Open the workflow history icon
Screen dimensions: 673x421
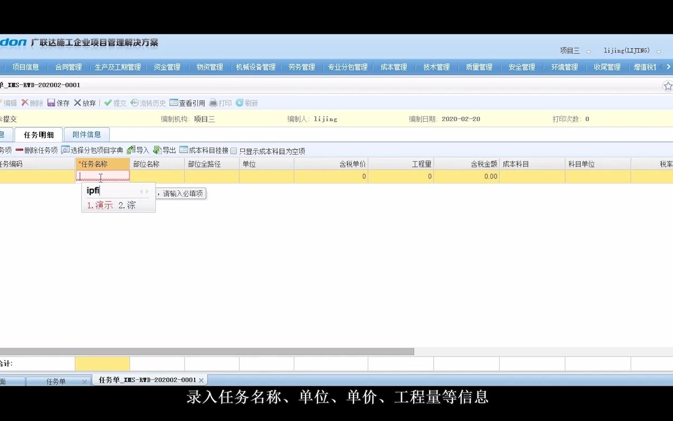134,103
